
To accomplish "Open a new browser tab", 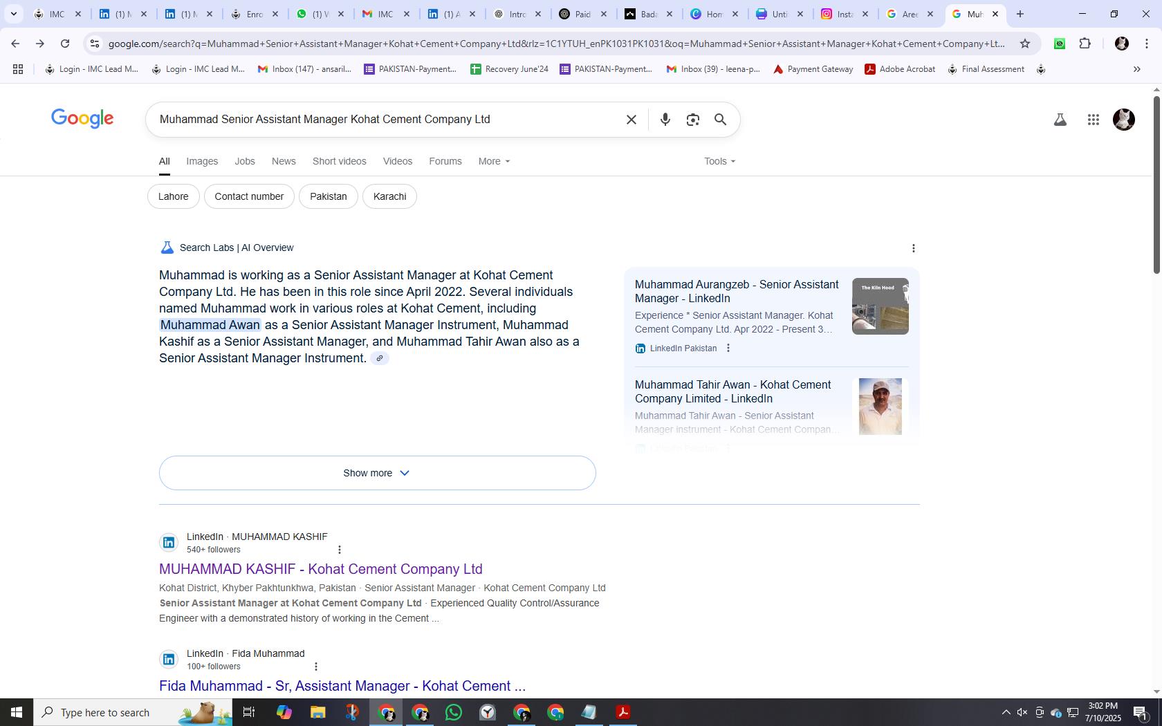I will [x=1020, y=14].
